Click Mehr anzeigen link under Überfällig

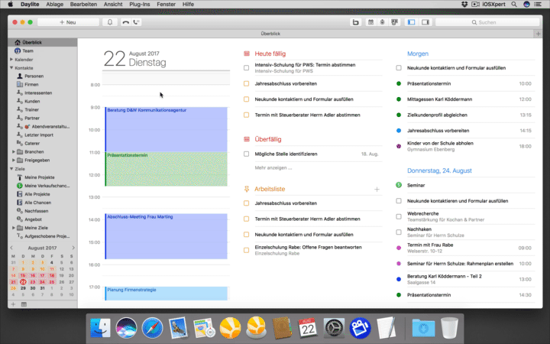[x=273, y=167]
